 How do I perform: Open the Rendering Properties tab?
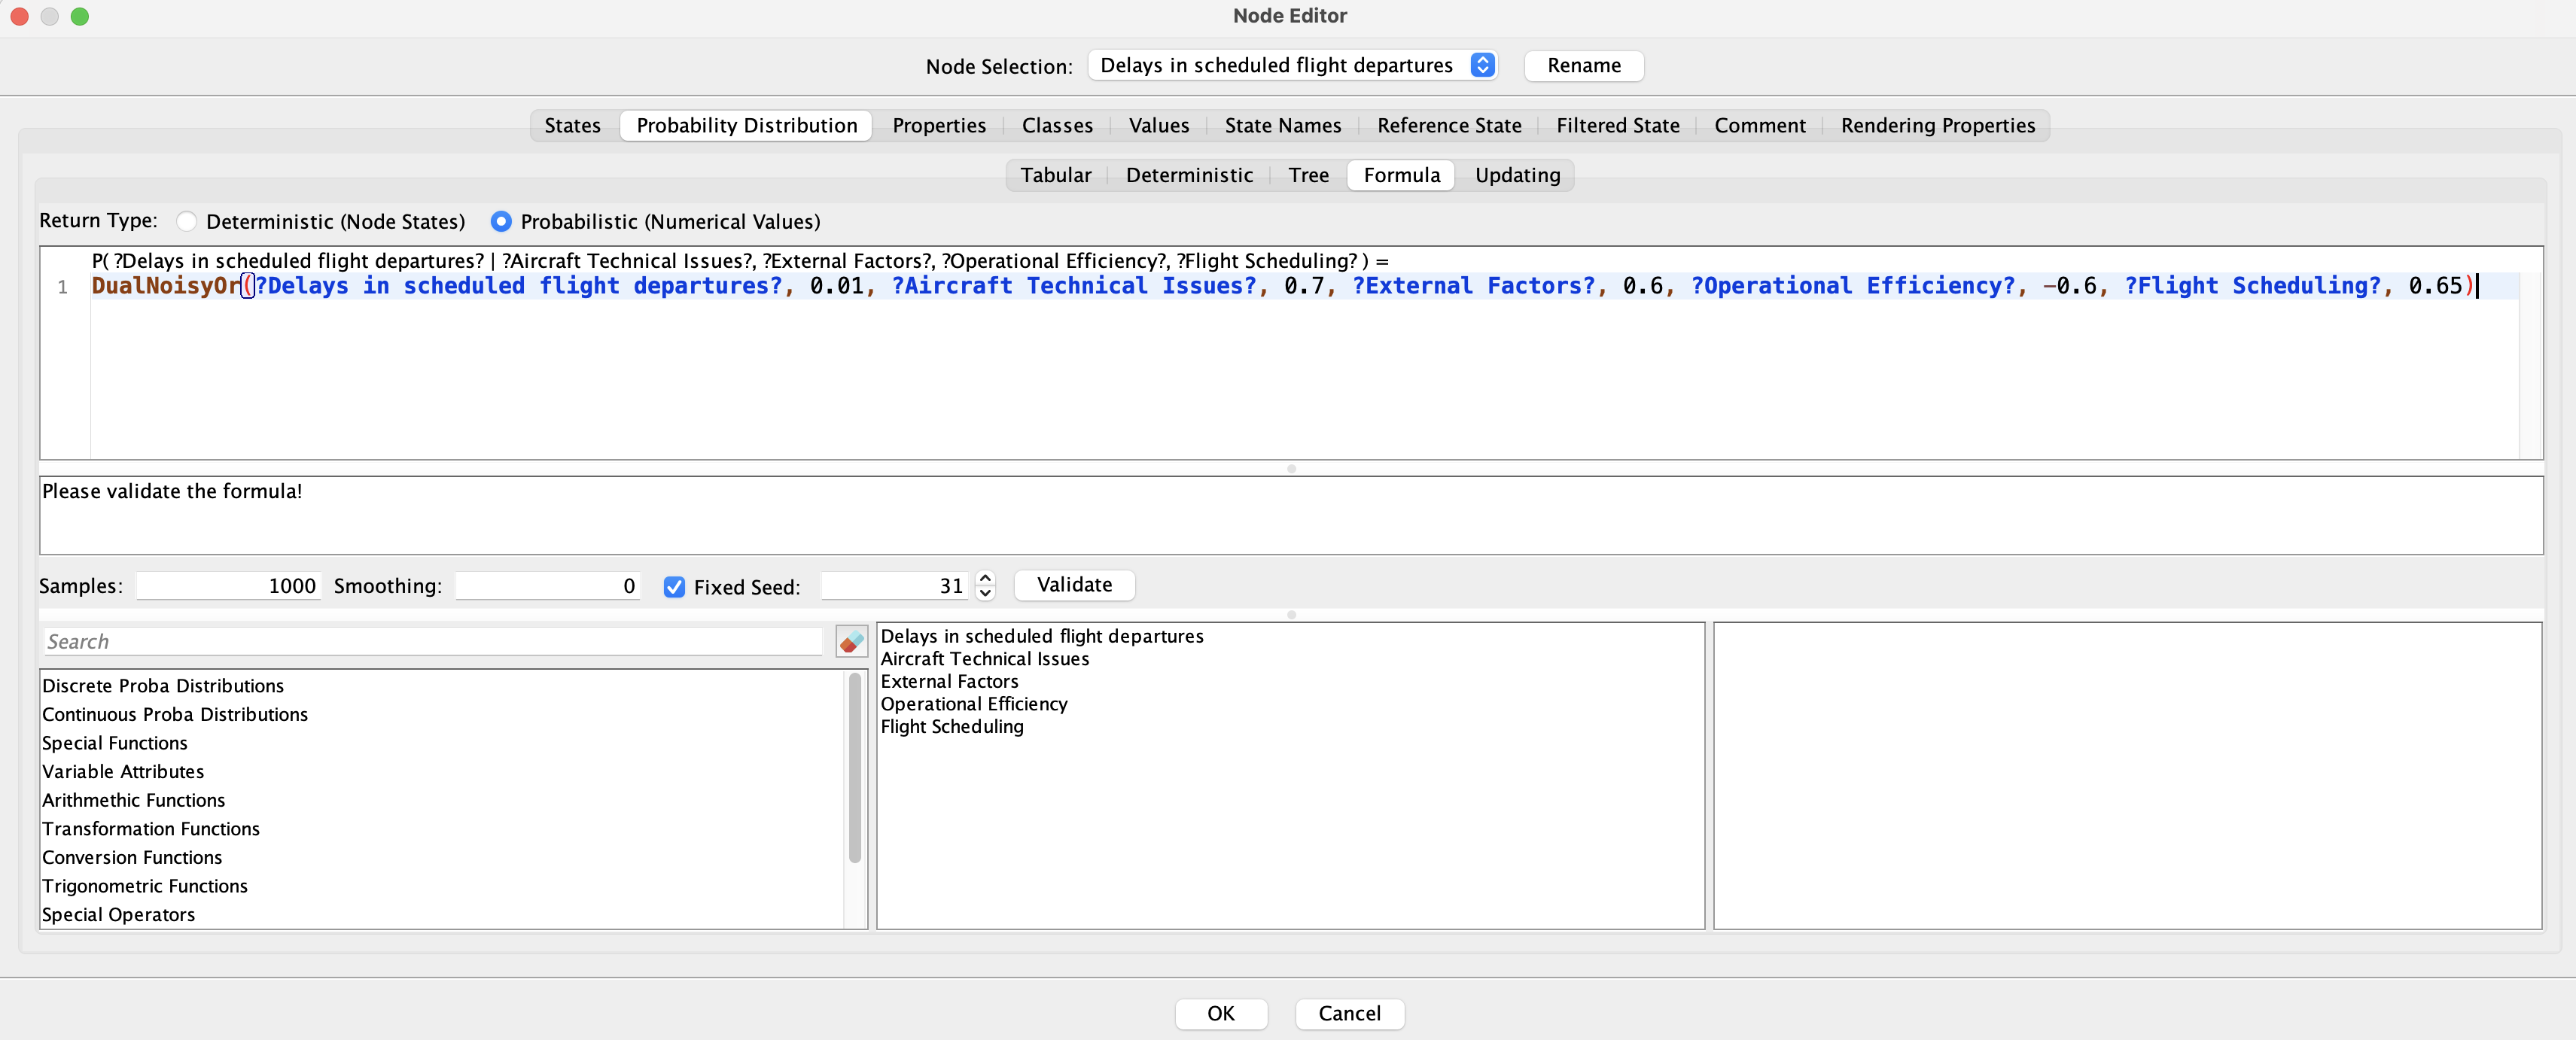coord(1937,125)
